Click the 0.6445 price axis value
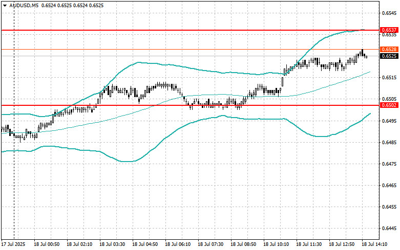This screenshot has height=250, width=400. pyautogui.click(x=390, y=229)
